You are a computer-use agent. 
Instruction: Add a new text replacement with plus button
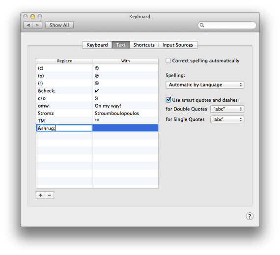click(x=41, y=195)
